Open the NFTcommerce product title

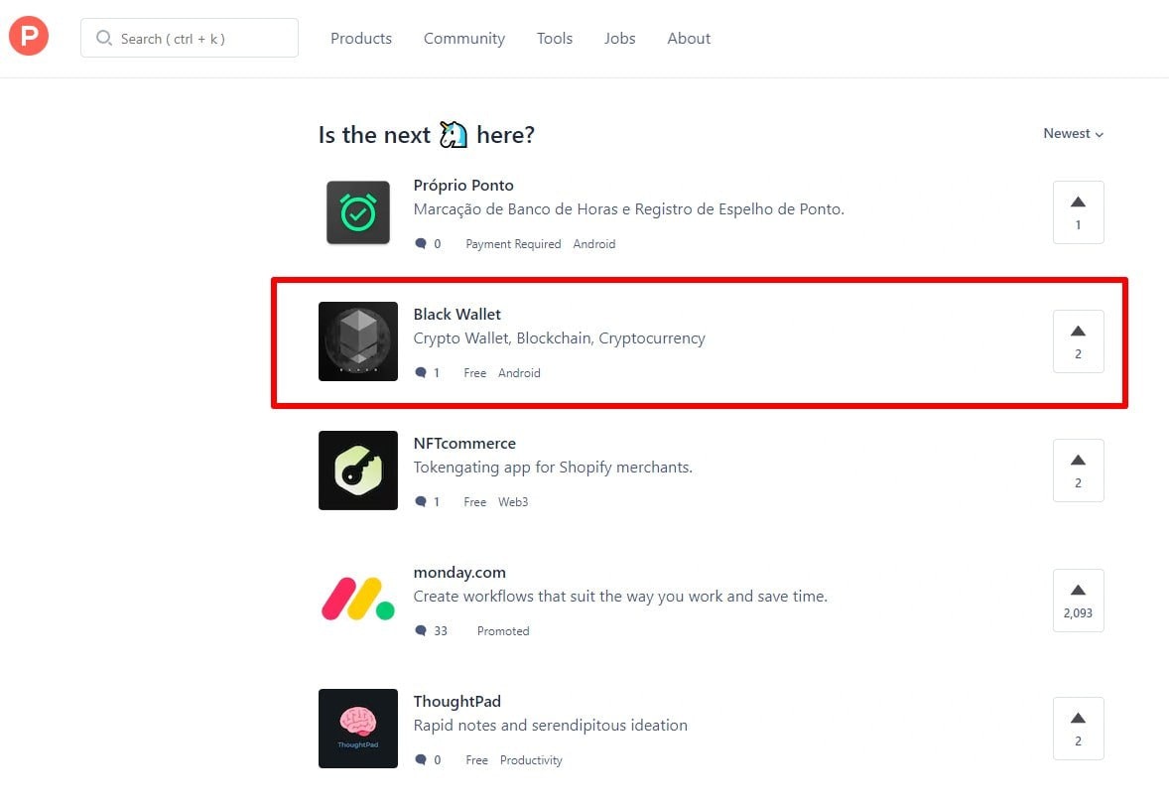coord(464,443)
